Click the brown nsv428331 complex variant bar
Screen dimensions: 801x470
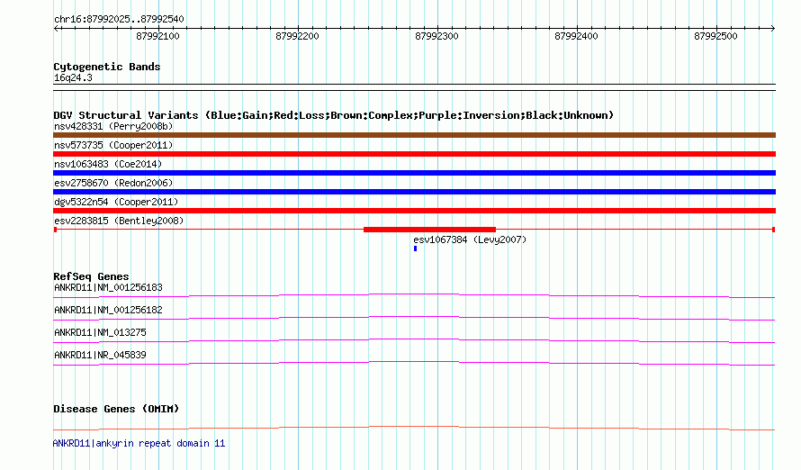click(414, 135)
